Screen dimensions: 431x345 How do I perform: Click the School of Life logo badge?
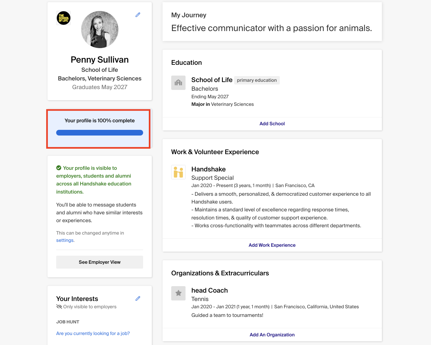[x=63, y=18]
